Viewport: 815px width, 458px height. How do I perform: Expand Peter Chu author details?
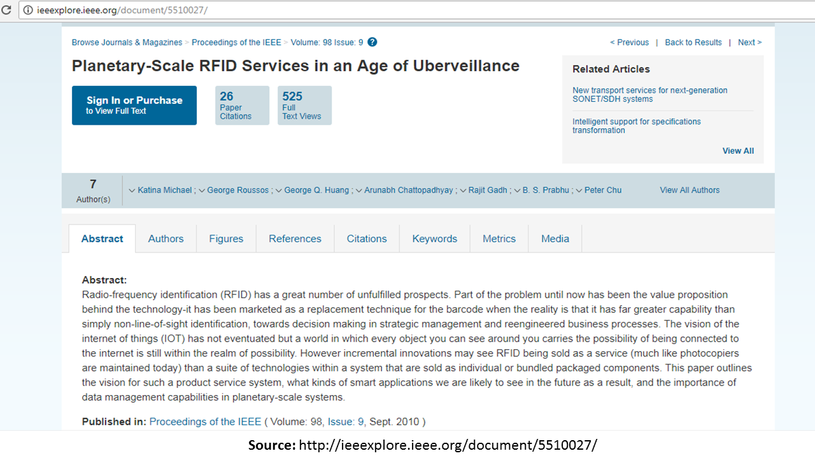pos(579,190)
